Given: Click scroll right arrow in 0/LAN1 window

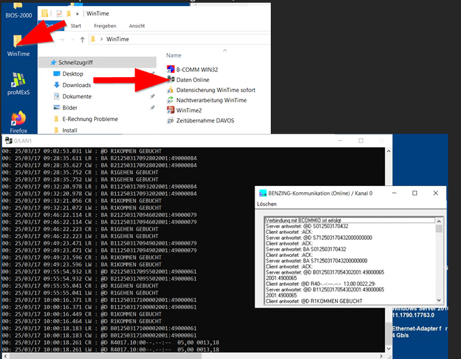Looking at the screenshot, I should (381, 356).
